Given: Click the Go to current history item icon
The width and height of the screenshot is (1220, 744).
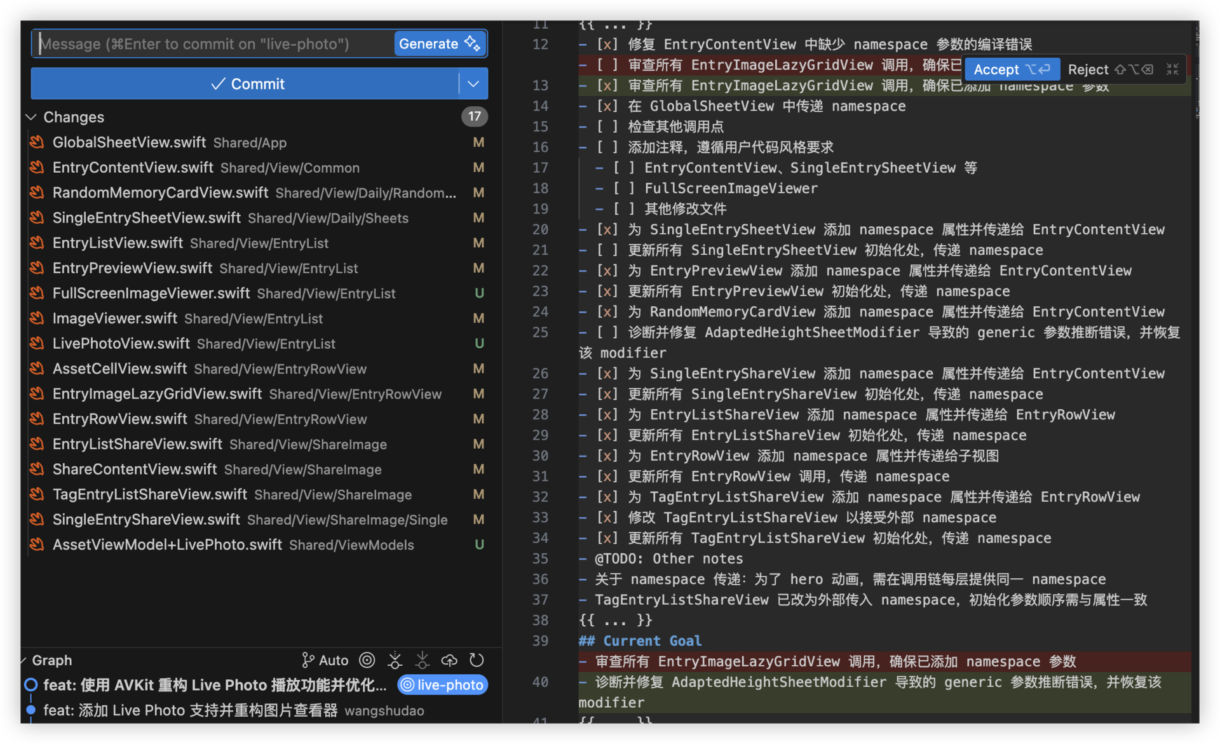Looking at the screenshot, I should pos(367,660).
